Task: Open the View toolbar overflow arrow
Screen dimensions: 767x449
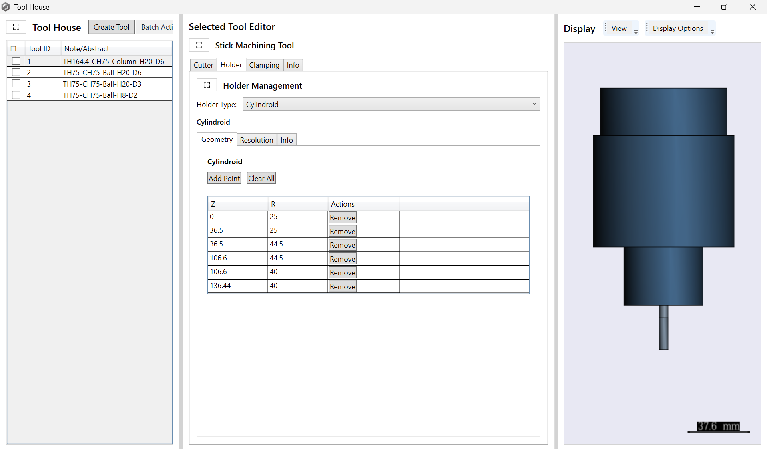Action: point(636,32)
